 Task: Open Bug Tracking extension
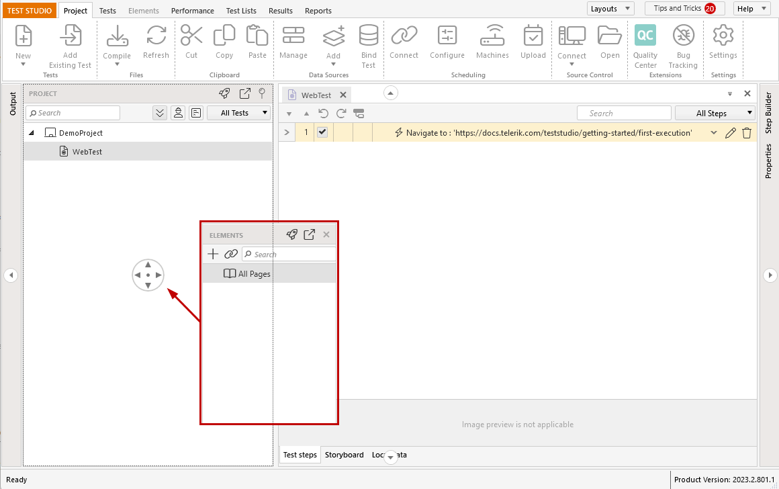coord(684,36)
